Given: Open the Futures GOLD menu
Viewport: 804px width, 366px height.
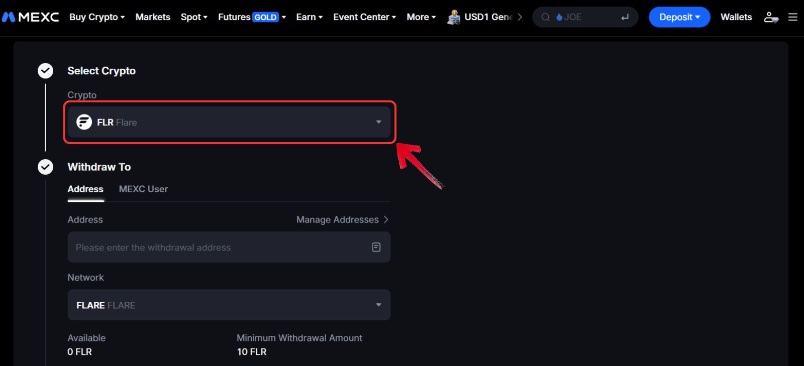Looking at the screenshot, I should click(x=251, y=17).
